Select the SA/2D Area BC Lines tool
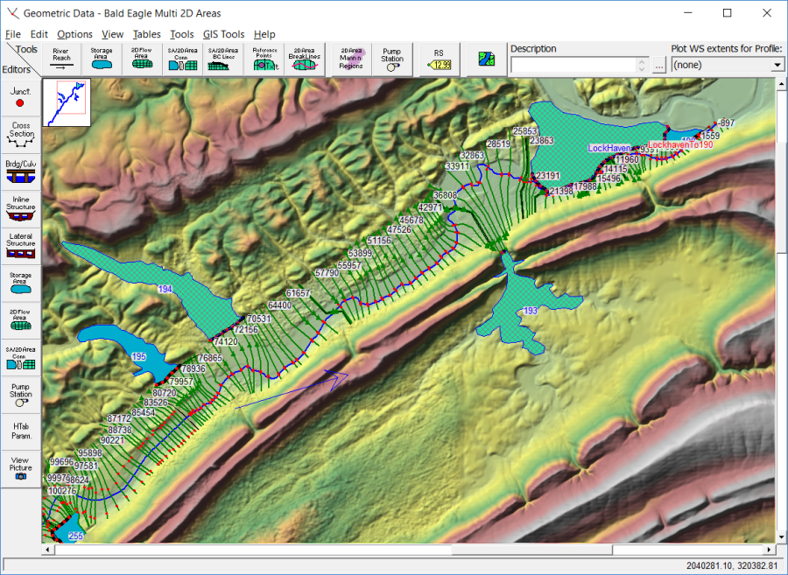788x575 pixels. pyautogui.click(x=222, y=56)
